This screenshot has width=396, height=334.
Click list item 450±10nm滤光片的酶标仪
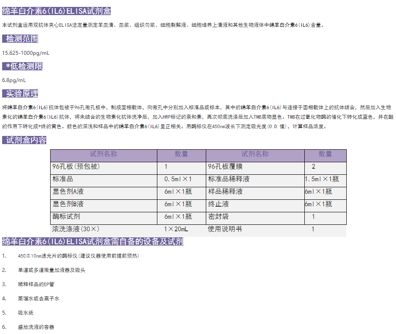(x=78, y=256)
